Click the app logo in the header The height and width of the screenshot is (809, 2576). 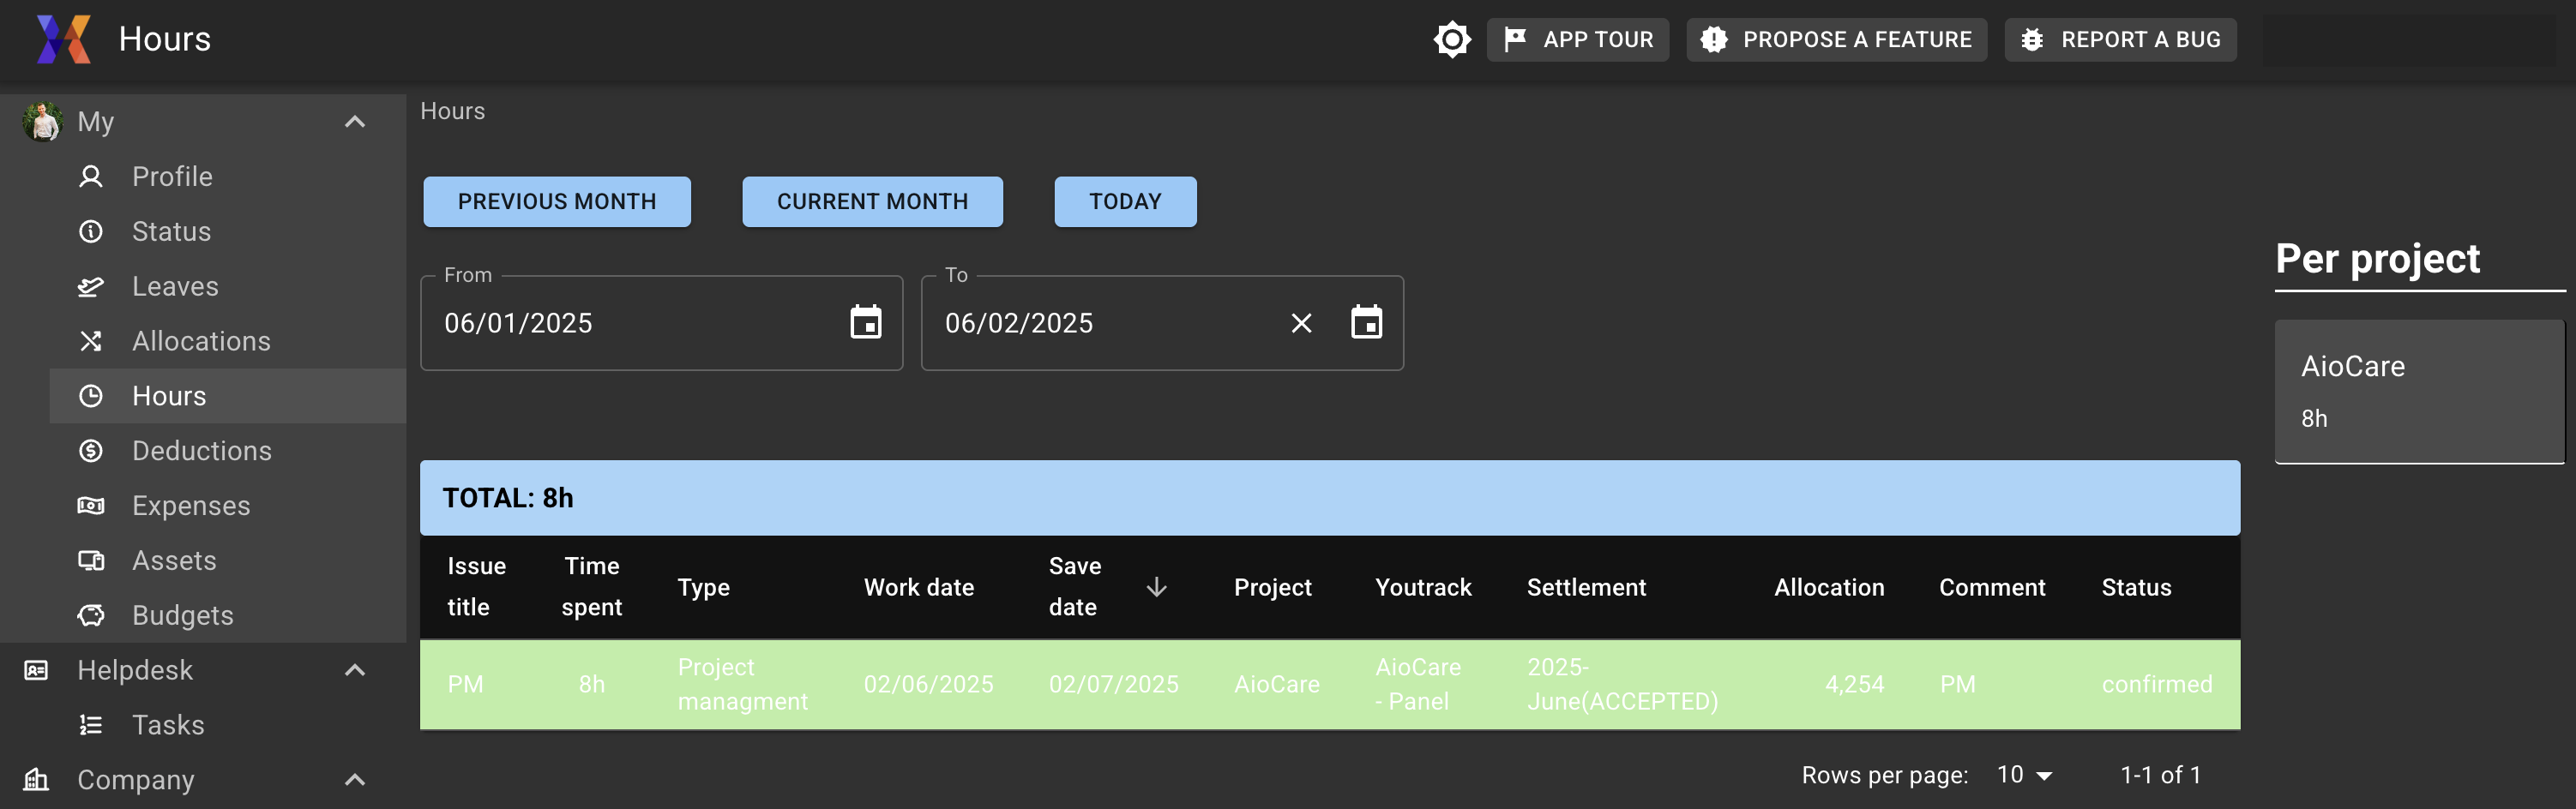[63, 40]
